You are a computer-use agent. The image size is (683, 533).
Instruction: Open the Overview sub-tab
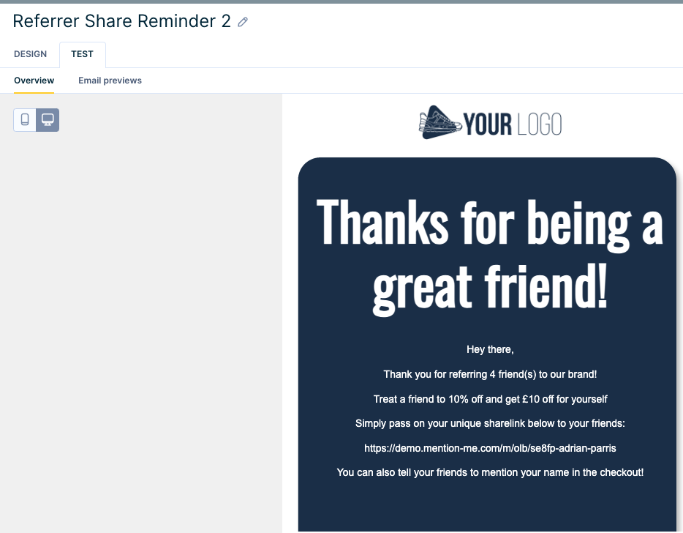(34, 81)
